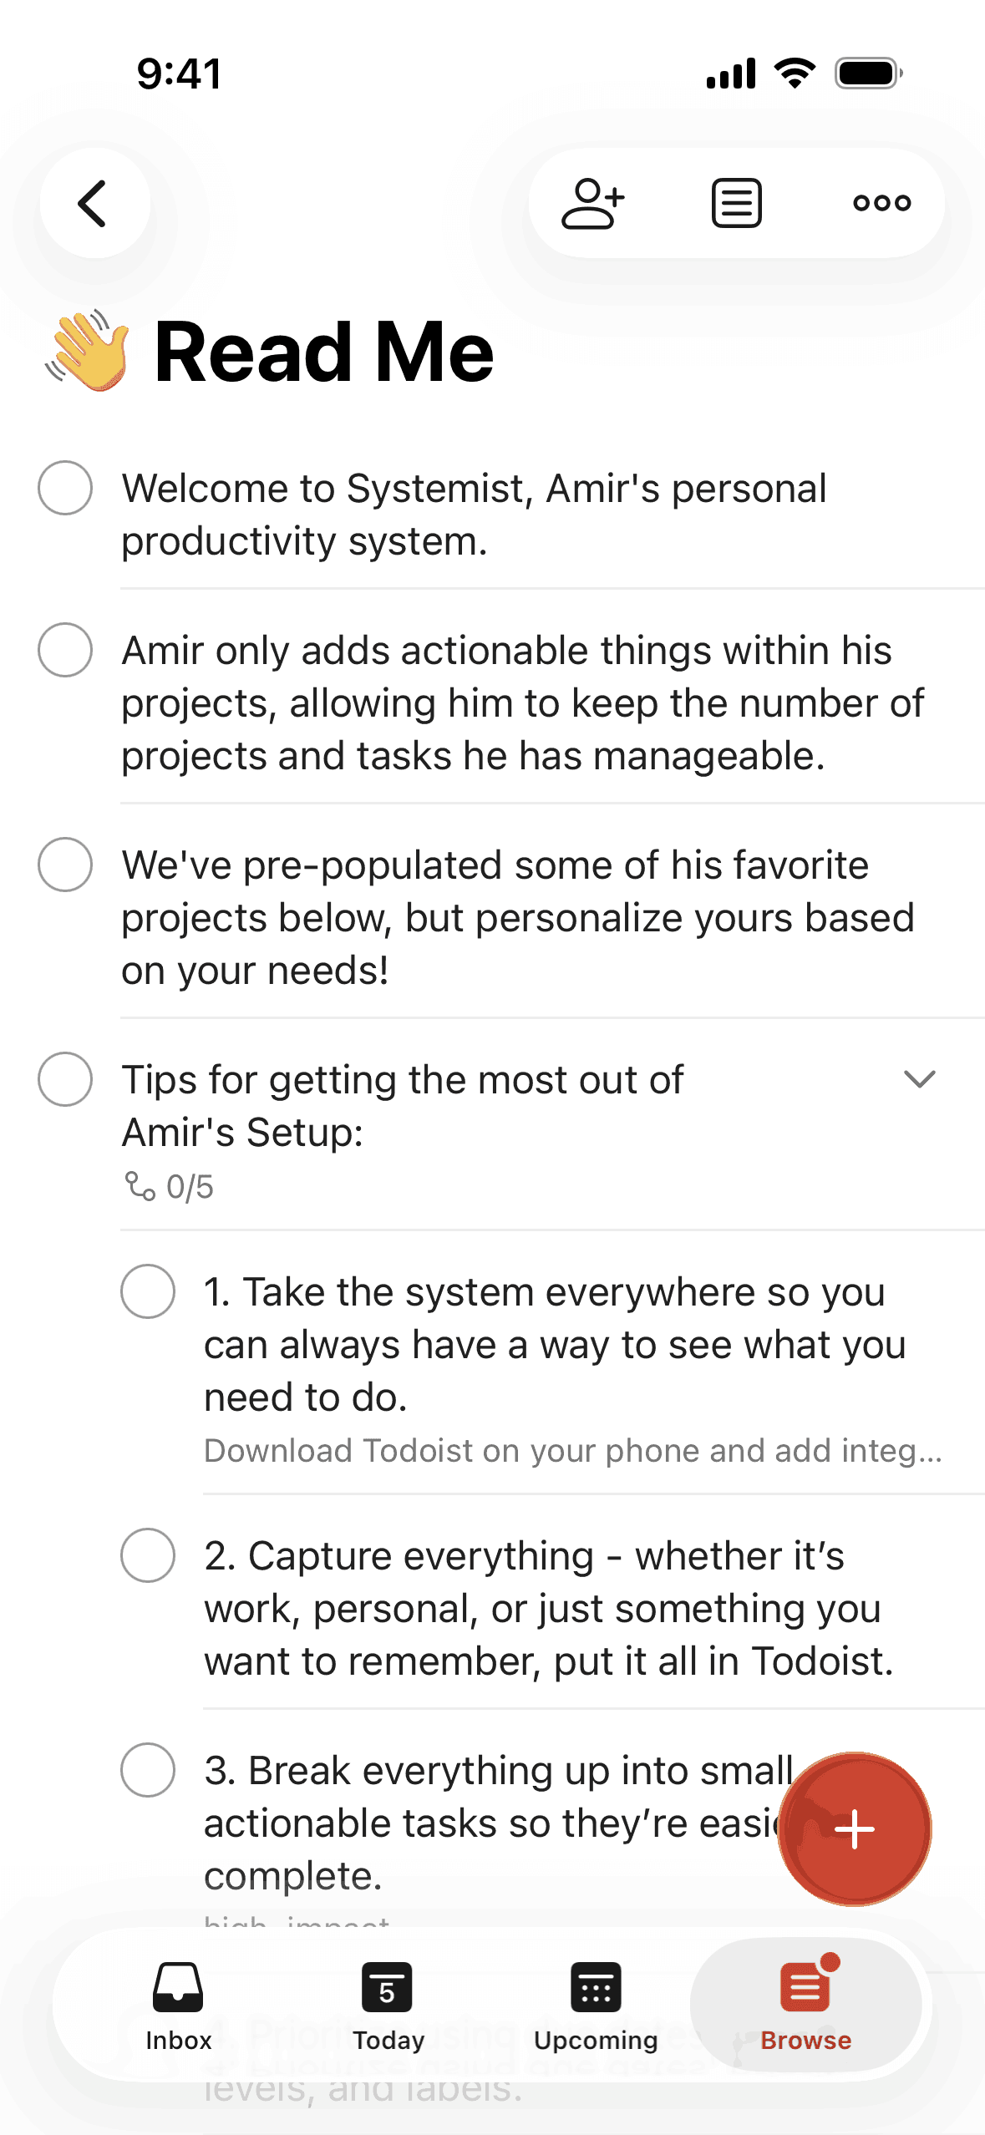Open the three-dot more options menu

(x=881, y=203)
